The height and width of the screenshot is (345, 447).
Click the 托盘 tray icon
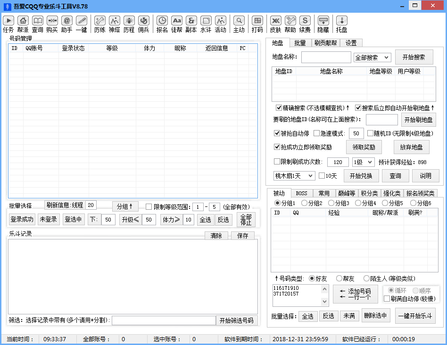pos(341,24)
